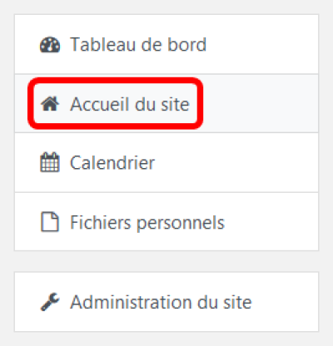Click the dashboard gauge icon
The width and height of the screenshot is (333, 346).
pyautogui.click(x=50, y=45)
